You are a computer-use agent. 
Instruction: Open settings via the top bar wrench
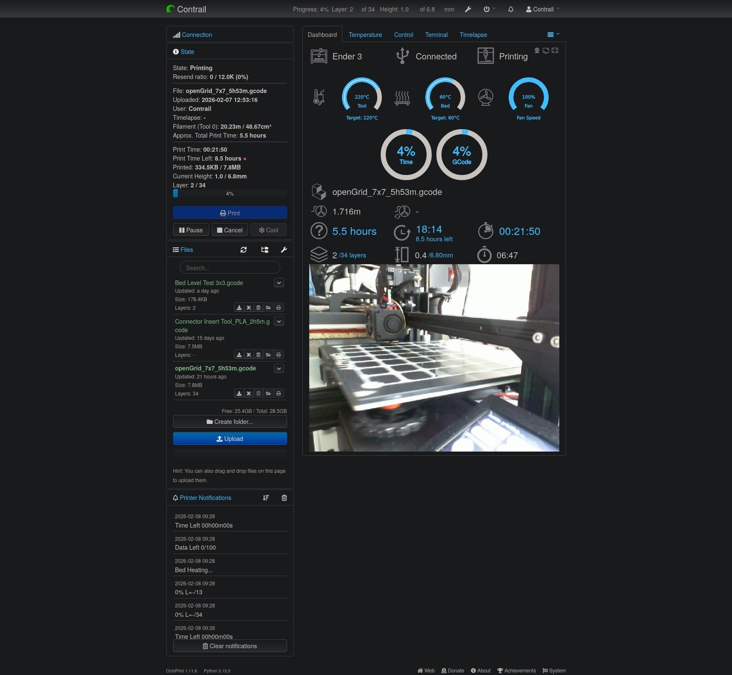(468, 9)
